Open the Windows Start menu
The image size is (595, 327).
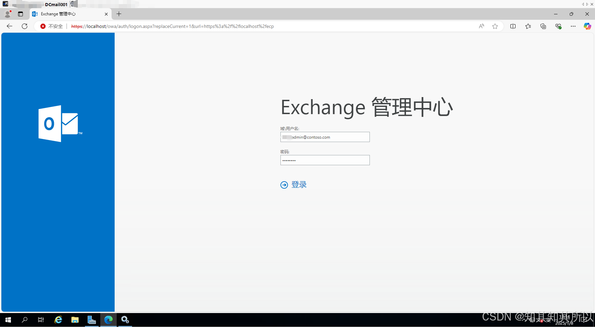tap(8, 320)
